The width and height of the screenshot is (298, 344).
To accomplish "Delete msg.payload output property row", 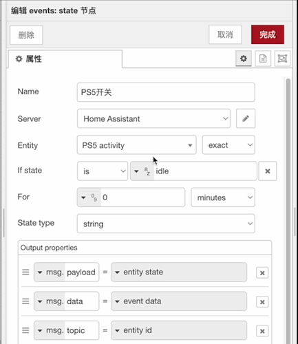I will [x=262, y=273].
